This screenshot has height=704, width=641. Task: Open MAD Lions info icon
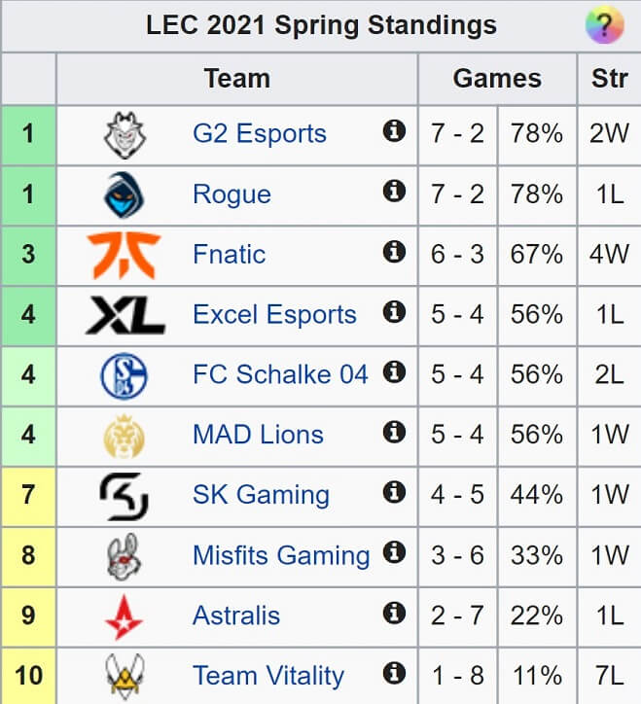(394, 432)
